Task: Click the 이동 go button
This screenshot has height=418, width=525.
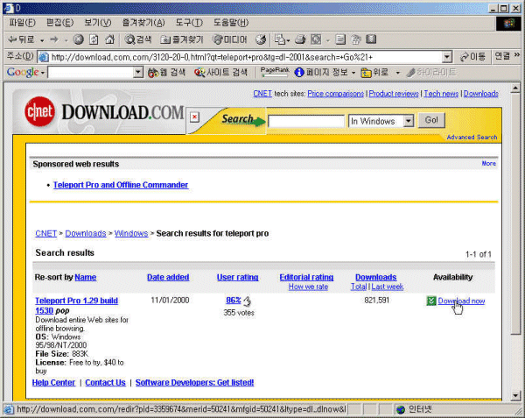Action: coord(472,57)
